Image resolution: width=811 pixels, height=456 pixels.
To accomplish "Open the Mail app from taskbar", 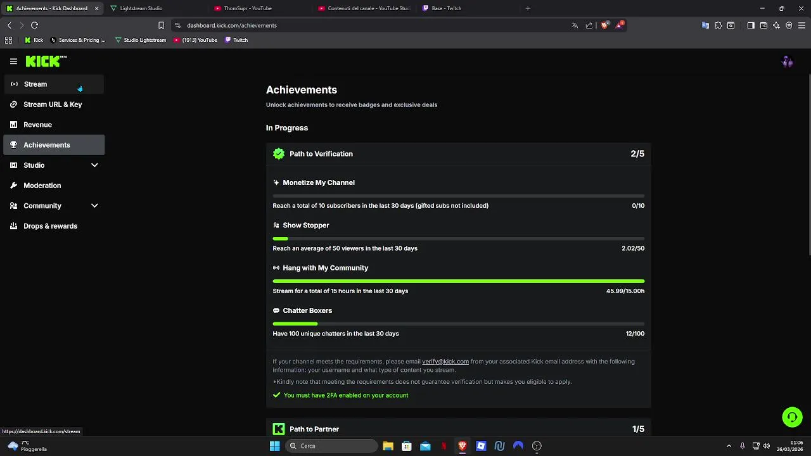I will tap(425, 446).
